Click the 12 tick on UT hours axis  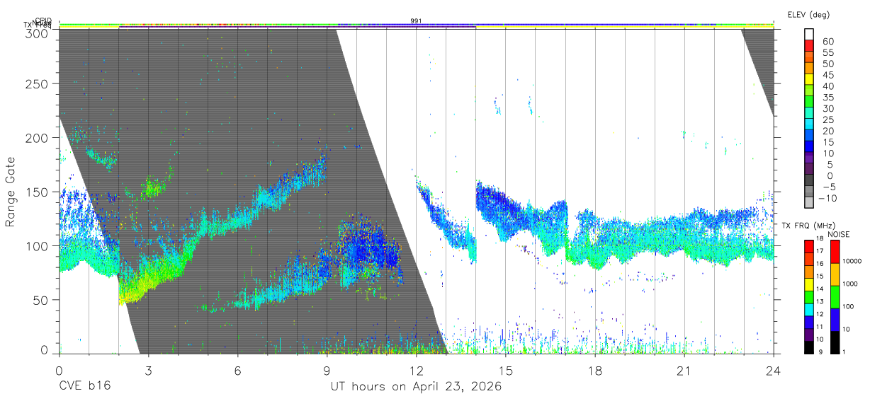point(416,371)
